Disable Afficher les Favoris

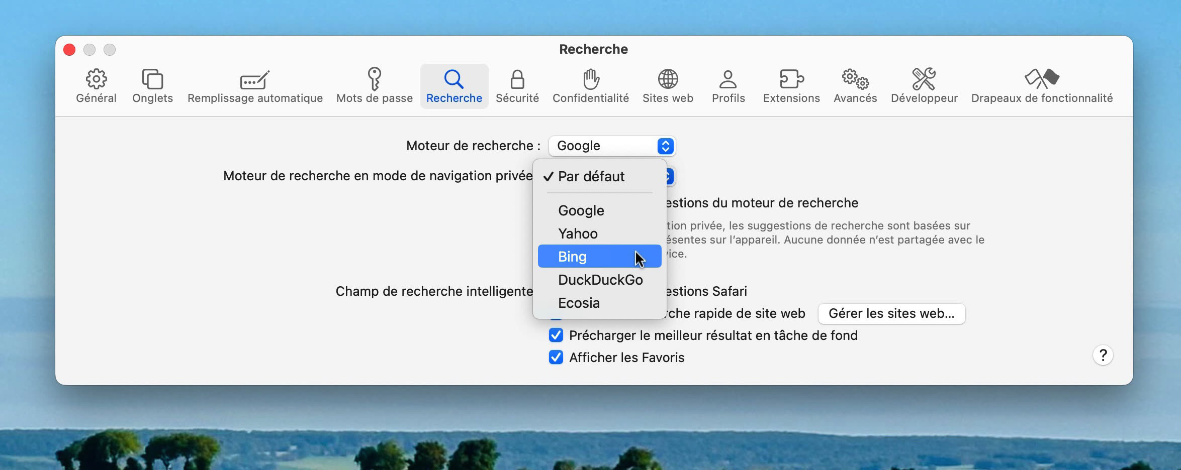click(556, 357)
